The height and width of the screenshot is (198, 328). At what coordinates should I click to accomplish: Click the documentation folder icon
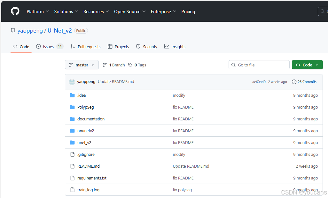click(x=72, y=119)
